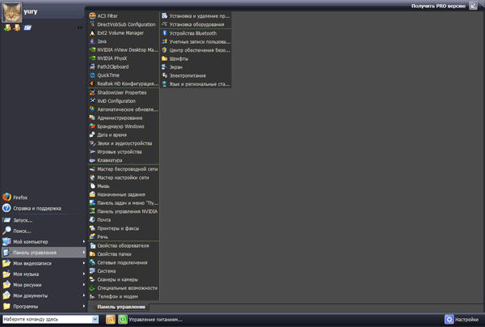Click Устройства Bluetooth icon

point(165,33)
